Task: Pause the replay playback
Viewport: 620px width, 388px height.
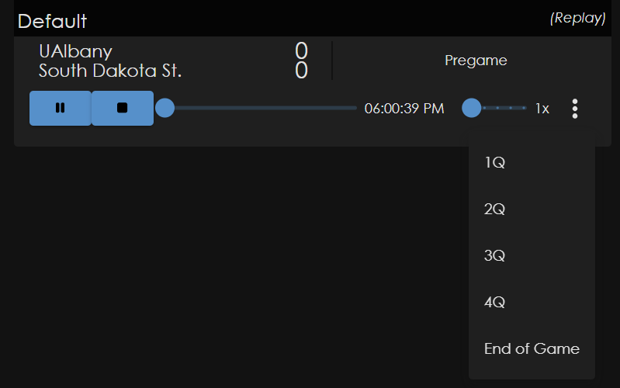Action: pos(60,108)
